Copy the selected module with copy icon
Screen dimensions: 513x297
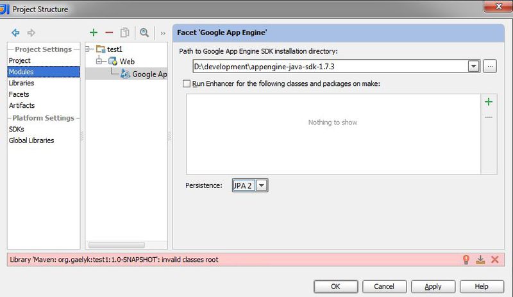click(x=124, y=33)
